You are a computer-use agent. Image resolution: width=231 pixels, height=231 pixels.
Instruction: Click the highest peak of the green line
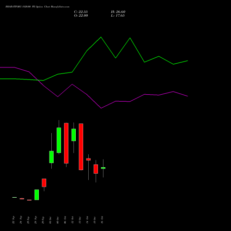click(x=101, y=37)
